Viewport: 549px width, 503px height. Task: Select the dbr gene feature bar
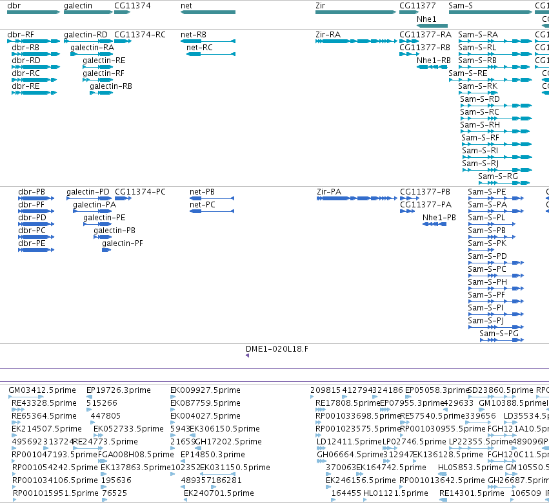click(34, 12)
